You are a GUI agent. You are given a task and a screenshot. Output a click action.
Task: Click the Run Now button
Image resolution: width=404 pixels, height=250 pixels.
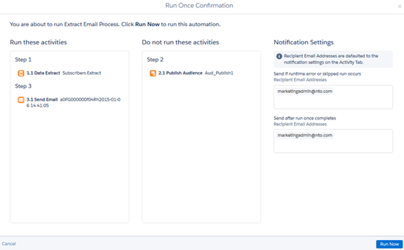click(x=389, y=244)
